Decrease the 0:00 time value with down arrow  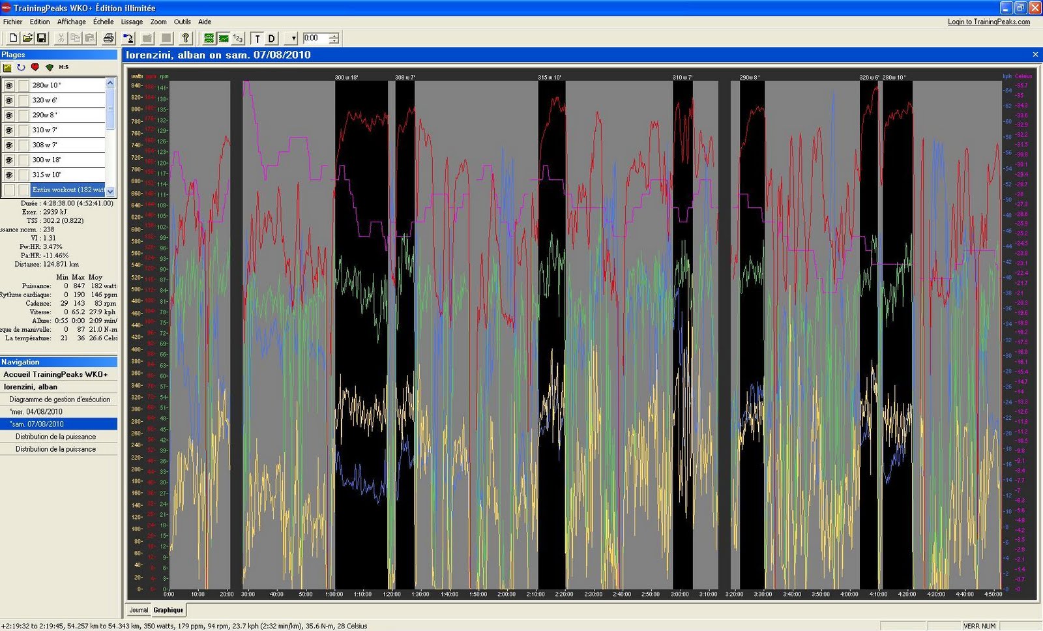click(334, 41)
